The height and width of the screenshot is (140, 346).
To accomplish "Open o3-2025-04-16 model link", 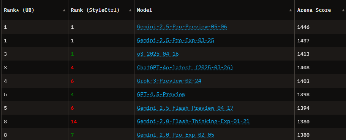I will click(x=158, y=54).
